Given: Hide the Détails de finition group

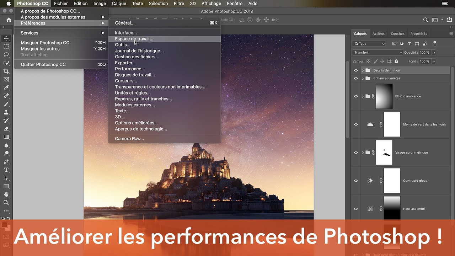Looking at the screenshot, I should click(356, 70).
